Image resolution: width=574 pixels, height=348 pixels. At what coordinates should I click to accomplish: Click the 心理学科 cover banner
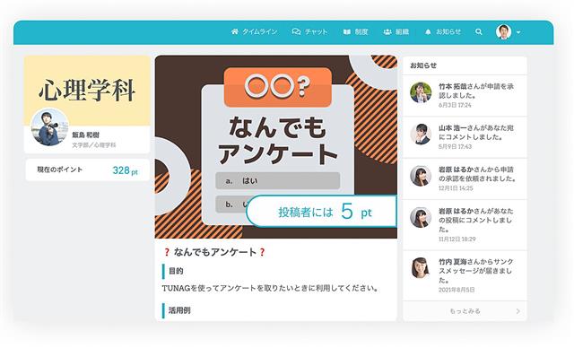pyautogui.click(x=87, y=90)
